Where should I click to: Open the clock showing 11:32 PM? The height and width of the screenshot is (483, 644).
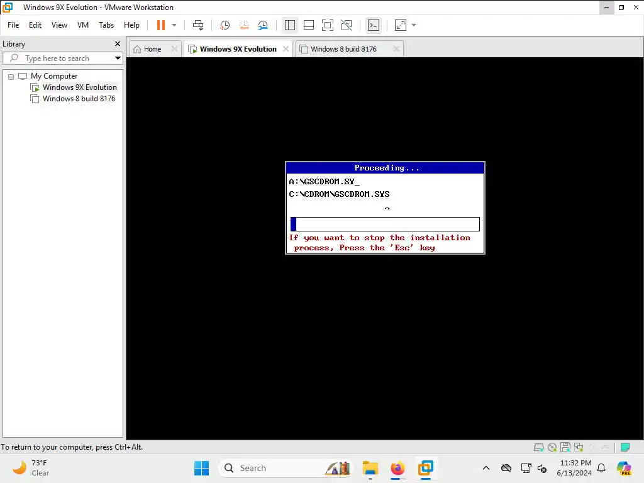tap(575, 468)
